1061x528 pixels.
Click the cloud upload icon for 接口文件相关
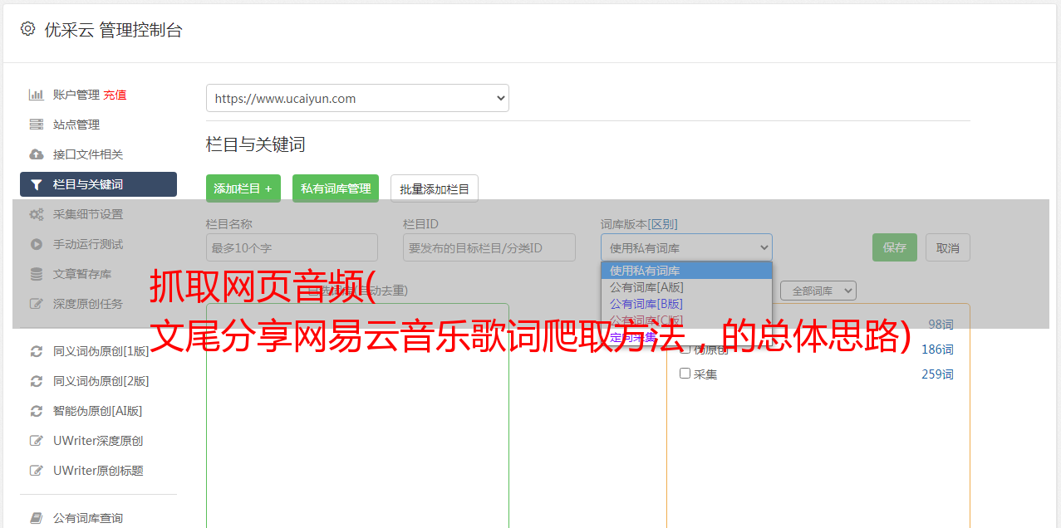[x=37, y=154]
